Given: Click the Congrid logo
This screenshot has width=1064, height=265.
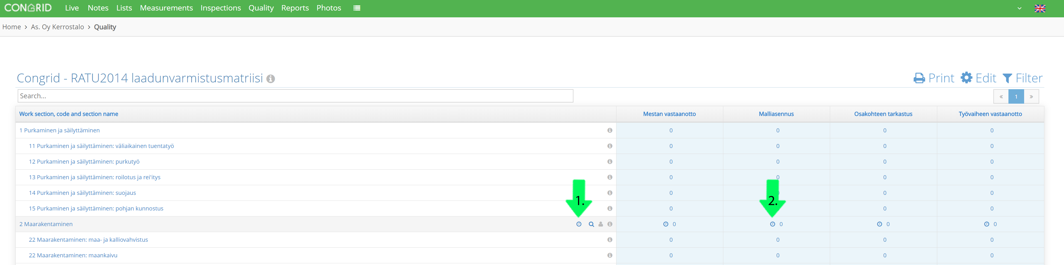Looking at the screenshot, I should pos(28,8).
